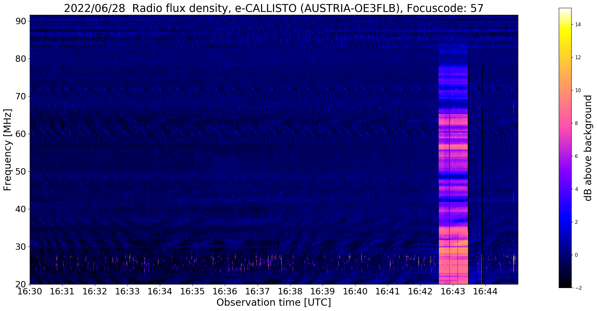Click the 16:43 time tick label
This screenshot has width=597, height=311.
pyautogui.click(x=453, y=291)
